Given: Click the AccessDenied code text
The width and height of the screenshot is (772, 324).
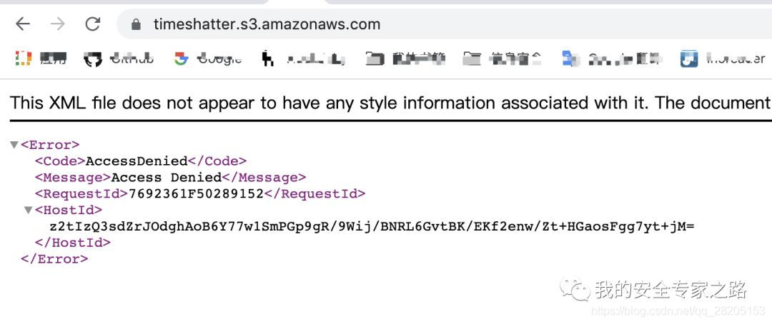Looking at the screenshot, I should pyautogui.click(x=137, y=161).
